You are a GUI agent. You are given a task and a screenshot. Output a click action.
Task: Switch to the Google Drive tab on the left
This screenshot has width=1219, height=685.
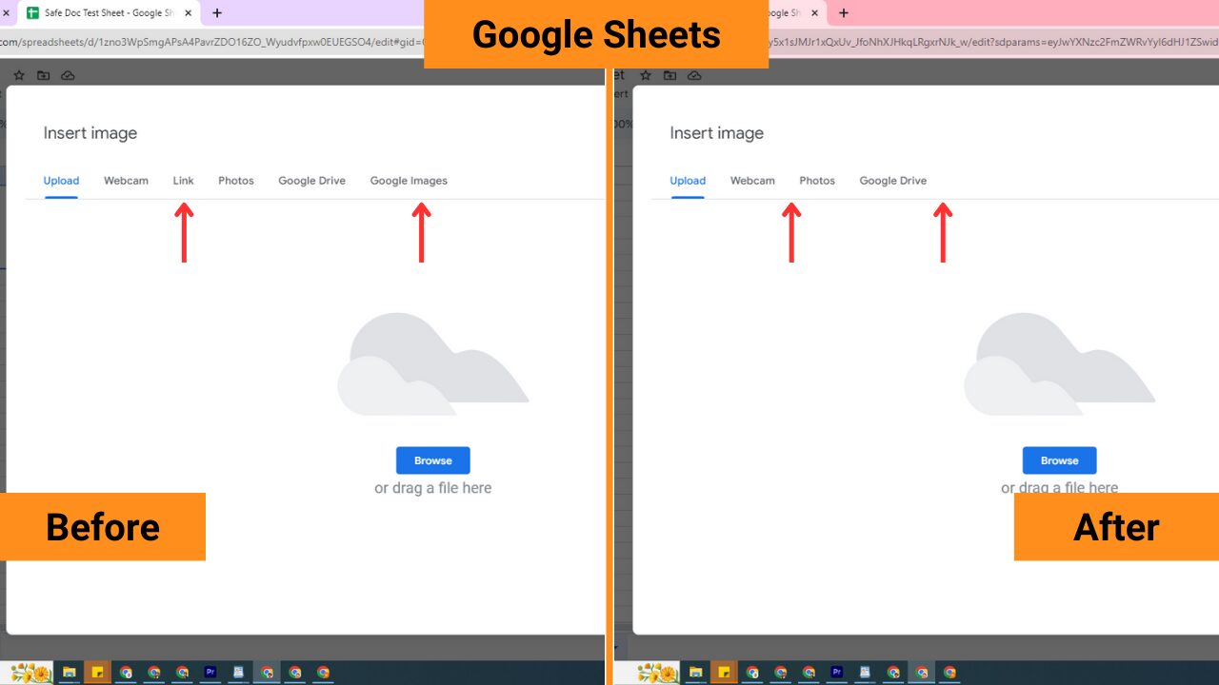coord(311,180)
